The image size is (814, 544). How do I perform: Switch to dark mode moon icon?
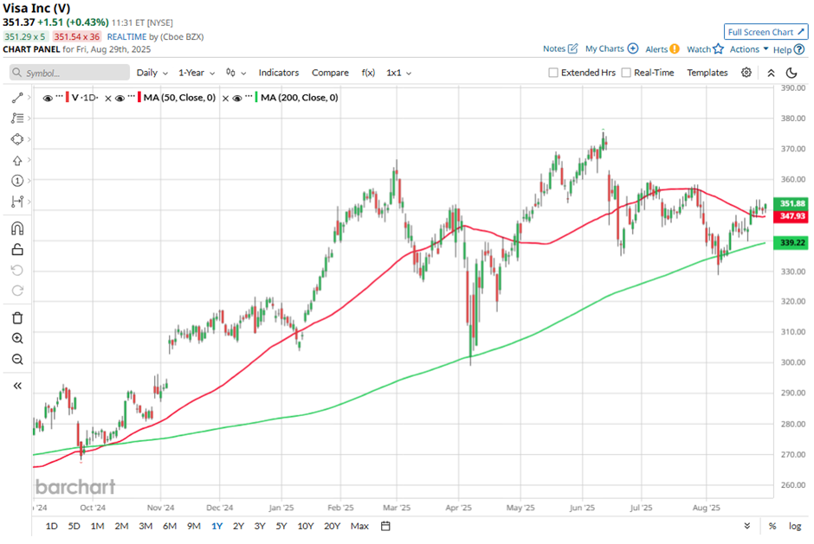791,73
